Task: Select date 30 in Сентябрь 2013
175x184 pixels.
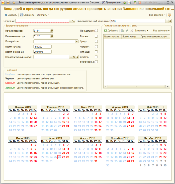Action: pos(108,165)
